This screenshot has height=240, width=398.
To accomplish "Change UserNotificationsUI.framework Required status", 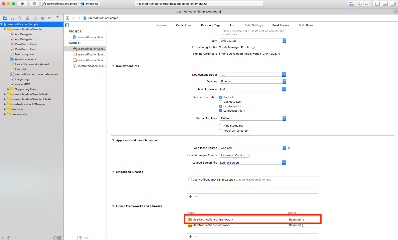I will tap(296, 220).
